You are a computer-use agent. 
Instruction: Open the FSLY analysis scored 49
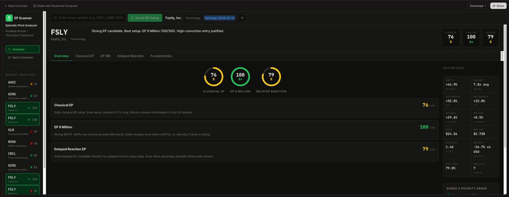(23, 191)
